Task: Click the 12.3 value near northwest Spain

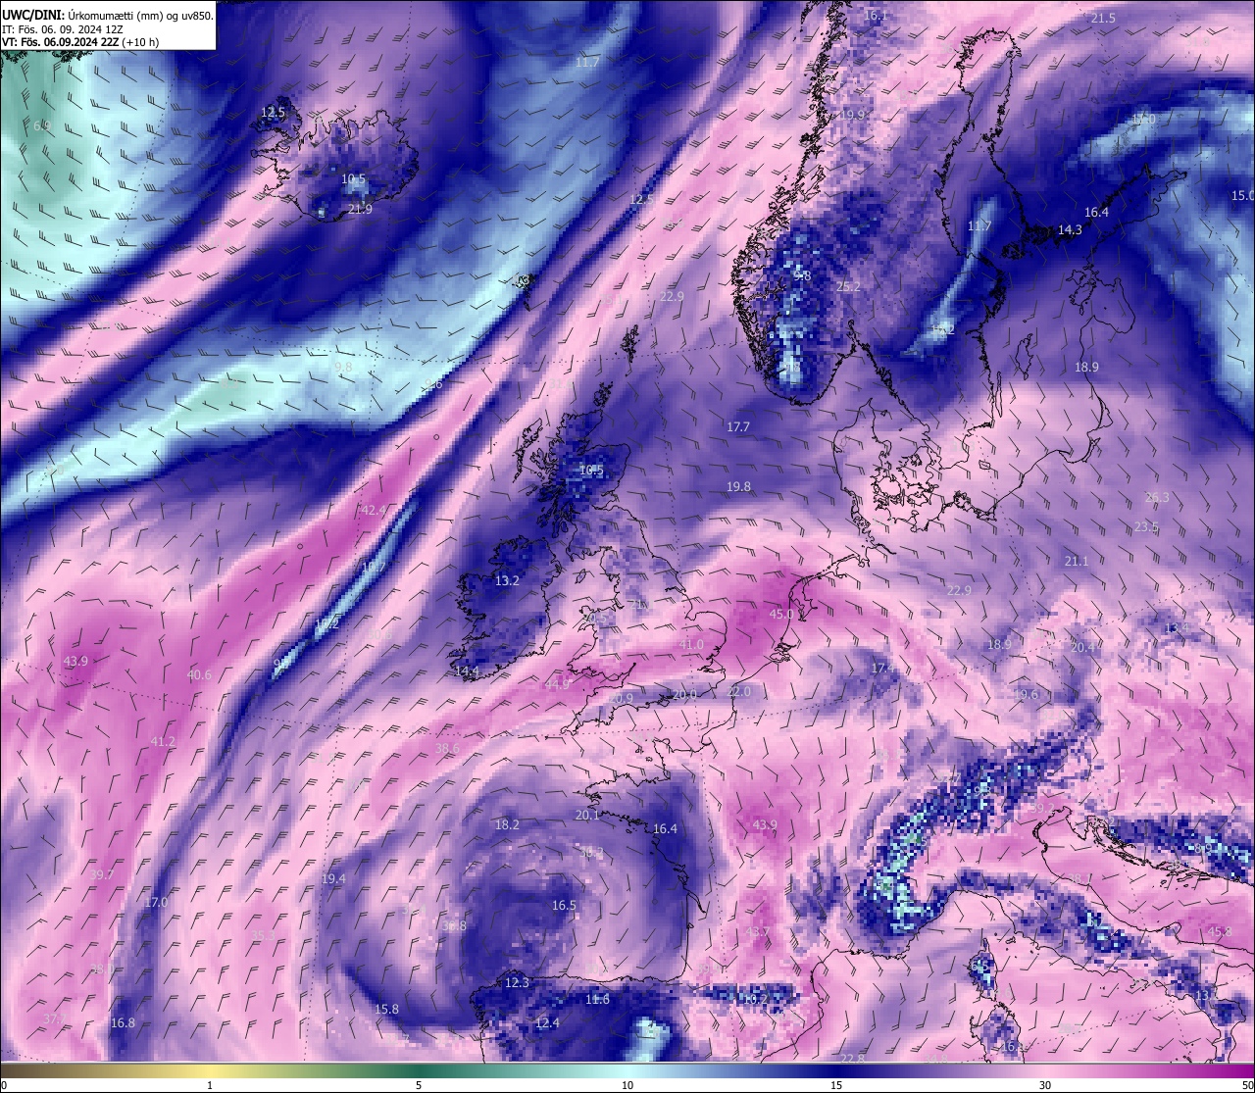Action: point(517,982)
